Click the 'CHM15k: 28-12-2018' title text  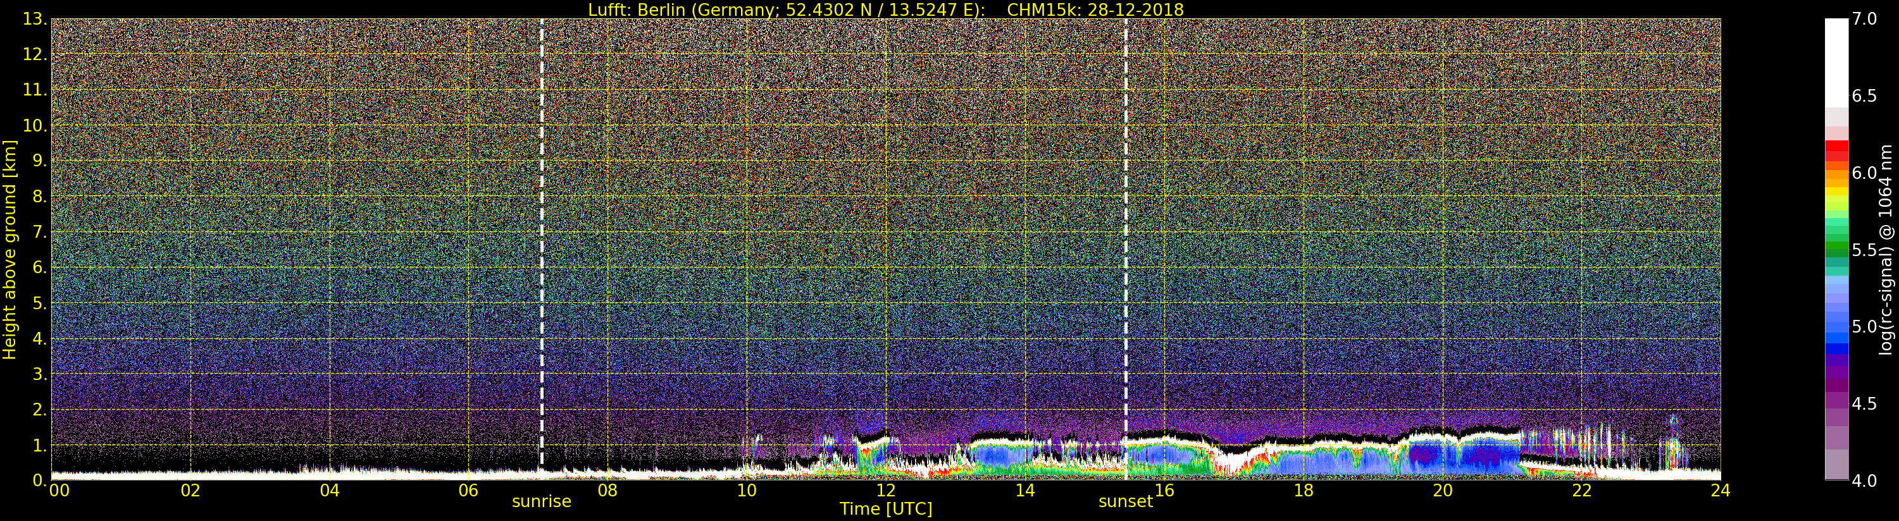coord(1095,9)
